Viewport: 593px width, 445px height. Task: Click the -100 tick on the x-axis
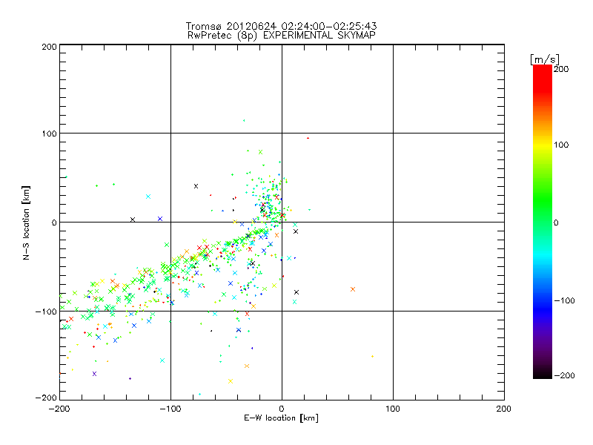click(170, 408)
